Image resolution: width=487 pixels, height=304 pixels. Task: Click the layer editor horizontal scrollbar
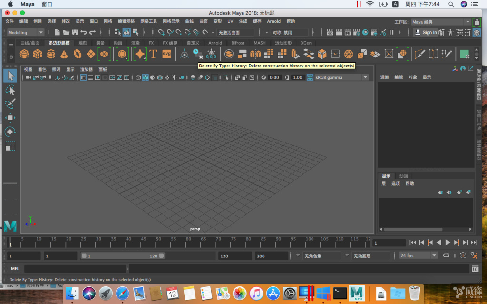(x=413, y=229)
